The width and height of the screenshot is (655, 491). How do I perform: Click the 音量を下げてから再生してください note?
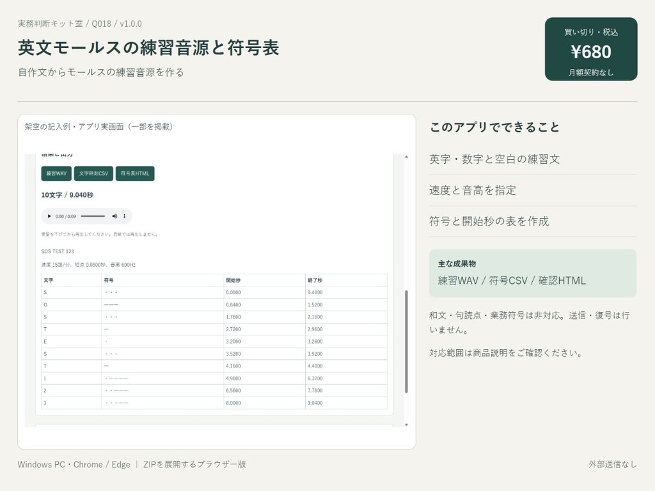99,234
